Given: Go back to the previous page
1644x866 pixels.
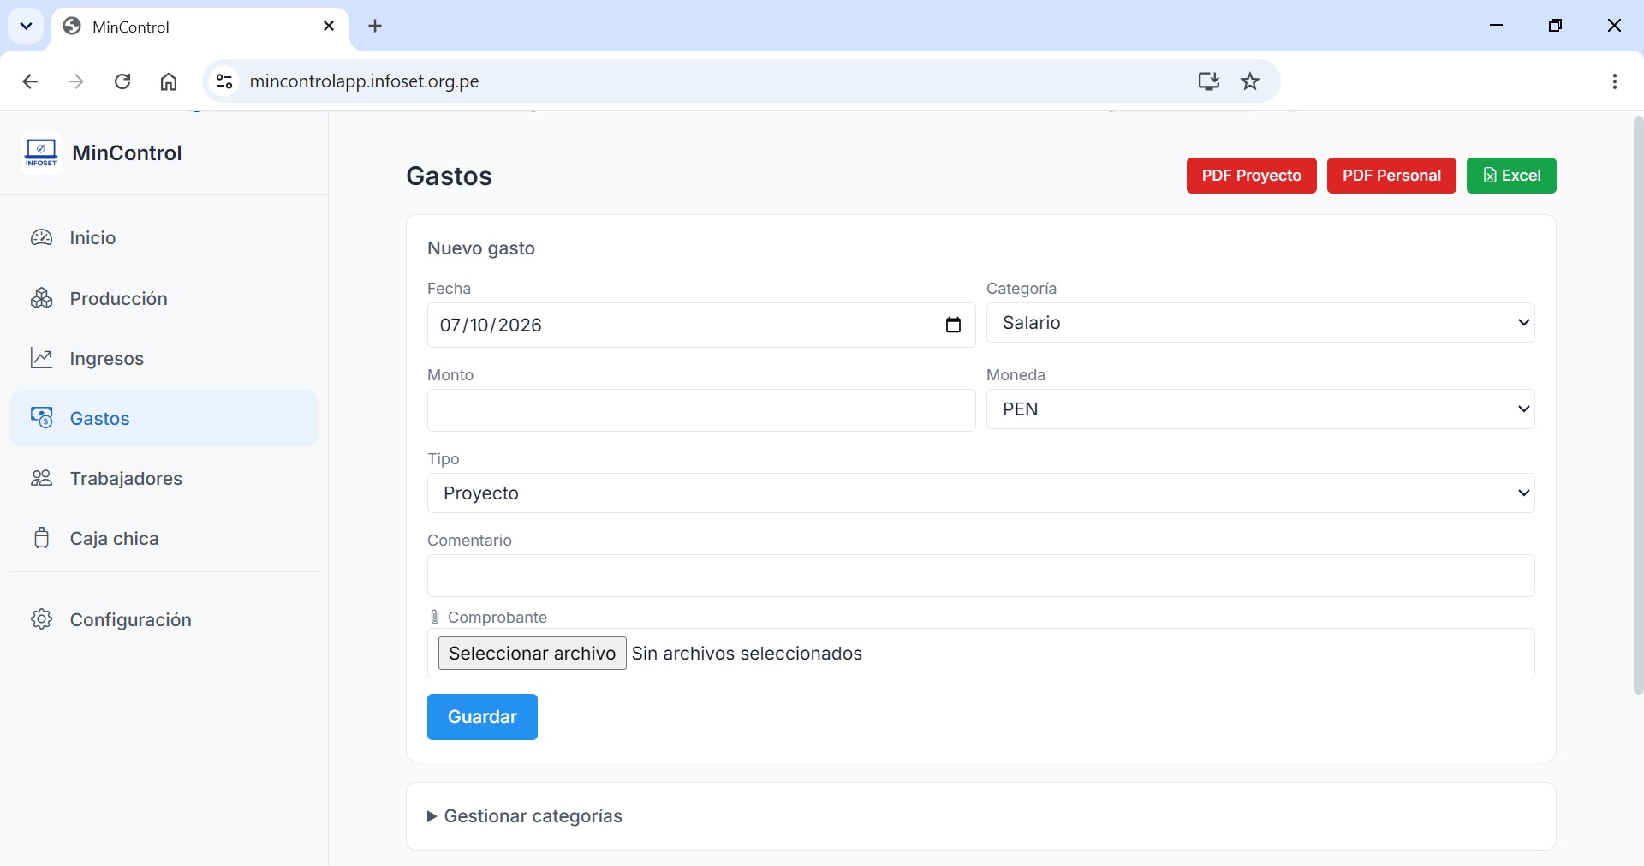Looking at the screenshot, I should pyautogui.click(x=30, y=81).
